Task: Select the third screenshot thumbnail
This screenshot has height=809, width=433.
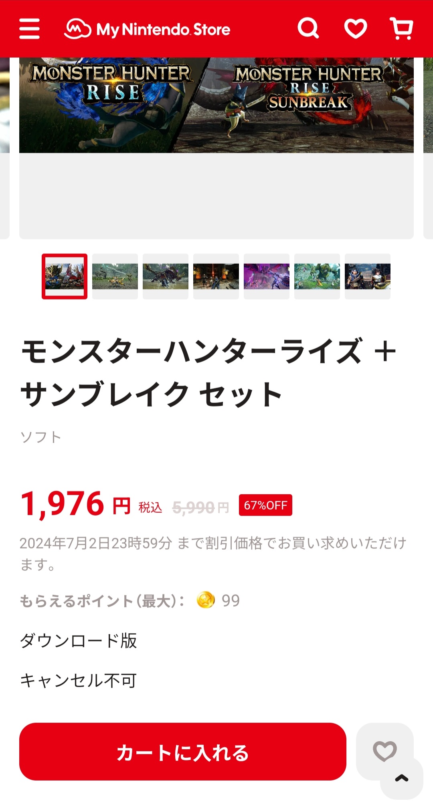Action: (x=166, y=276)
